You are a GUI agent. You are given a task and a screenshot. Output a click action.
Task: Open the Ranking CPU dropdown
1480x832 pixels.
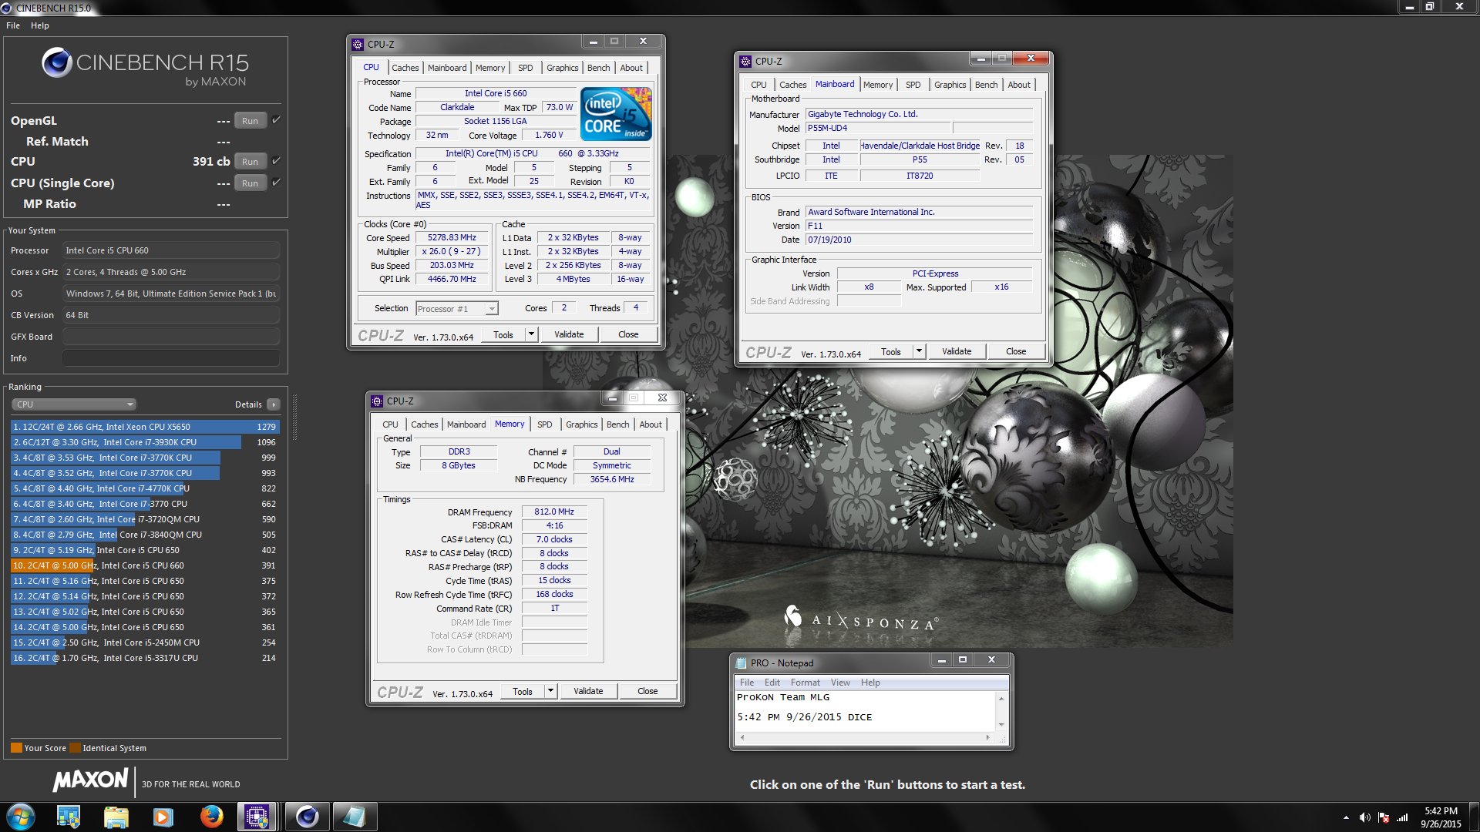click(x=74, y=404)
